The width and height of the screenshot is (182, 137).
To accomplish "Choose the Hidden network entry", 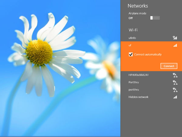I will pyautogui.click(x=138, y=97).
